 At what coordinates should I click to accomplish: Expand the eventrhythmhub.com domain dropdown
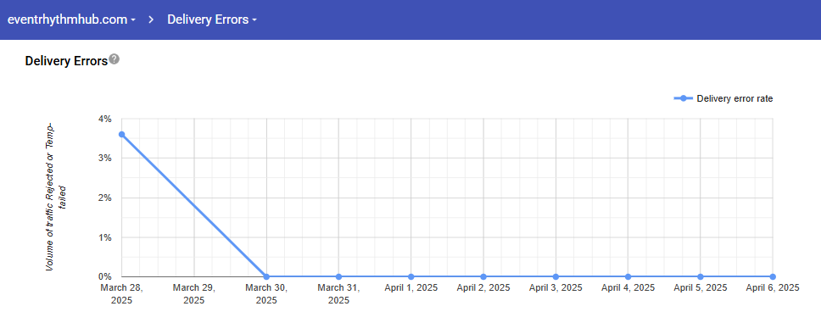click(72, 19)
